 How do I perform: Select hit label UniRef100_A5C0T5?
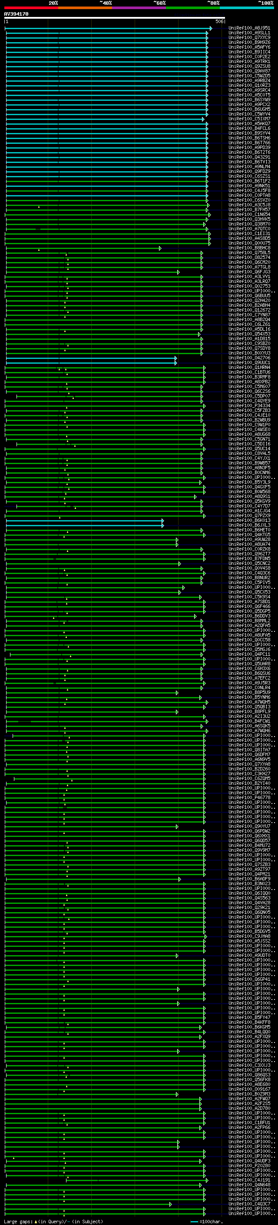click(249, 95)
